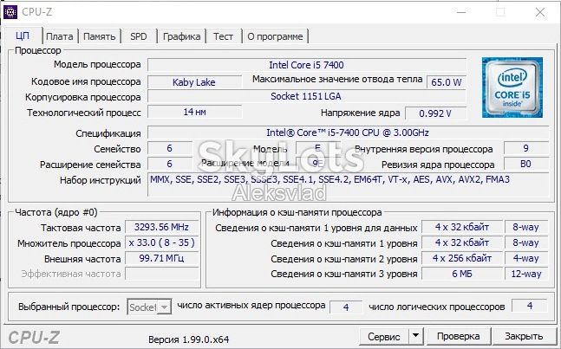This screenshot has width=561, height=349.
Task: Click the CPU-Z app icon in title bar
Action: tap(10, 12)
